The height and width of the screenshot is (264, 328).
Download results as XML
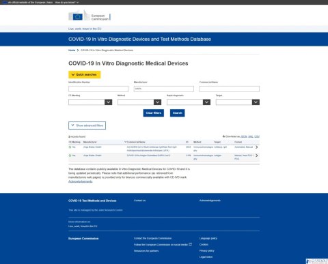tap(251, 136)
